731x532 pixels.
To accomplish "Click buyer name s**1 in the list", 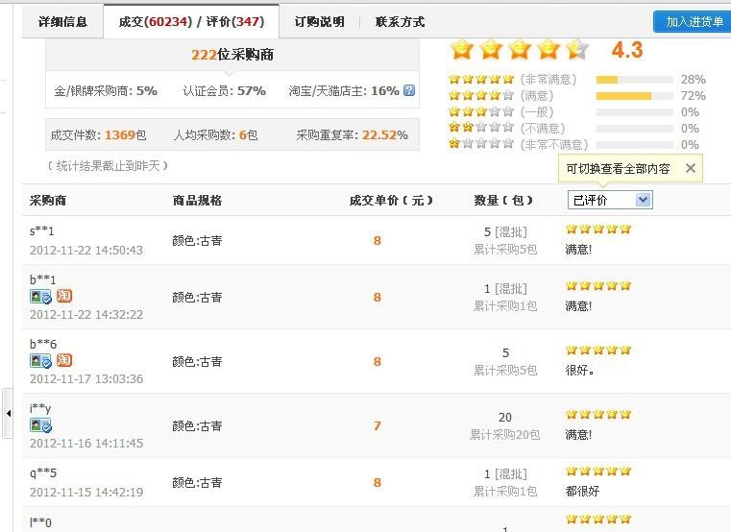I will tap(42, 230).
